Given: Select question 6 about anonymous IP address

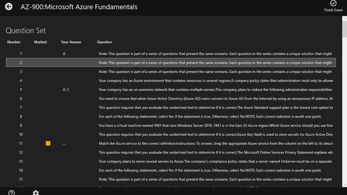Looking at the screenshot, I should (x=216, y=99).
